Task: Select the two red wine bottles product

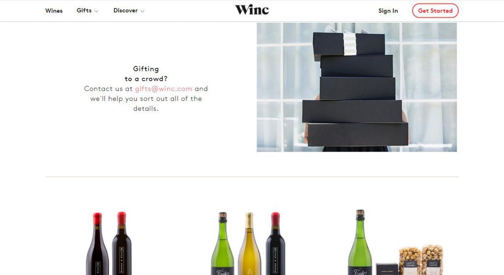Action: pos(109,243)
